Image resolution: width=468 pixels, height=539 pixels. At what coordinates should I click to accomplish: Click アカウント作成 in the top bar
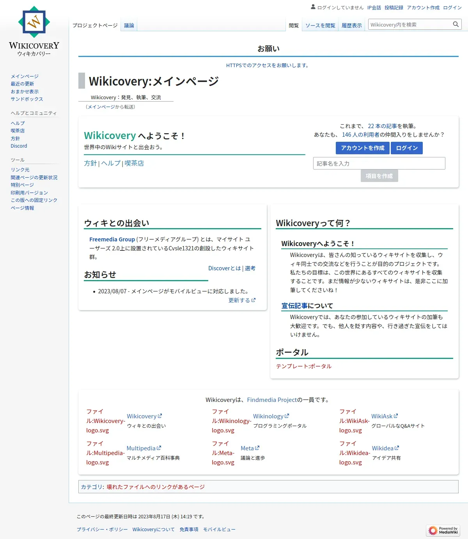tap(423, 7)
